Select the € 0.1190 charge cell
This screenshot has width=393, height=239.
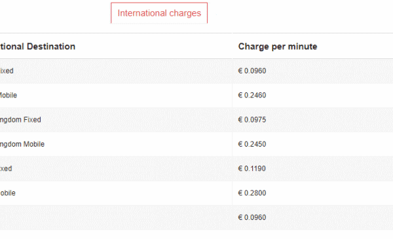252,168
